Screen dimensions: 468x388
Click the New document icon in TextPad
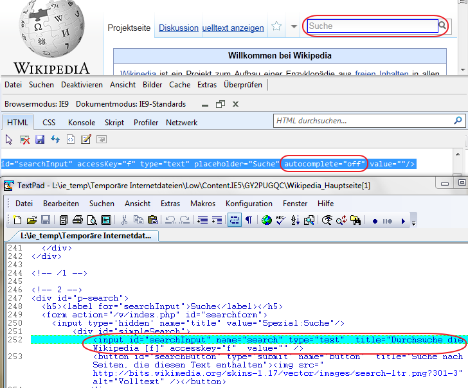point(17,220)
